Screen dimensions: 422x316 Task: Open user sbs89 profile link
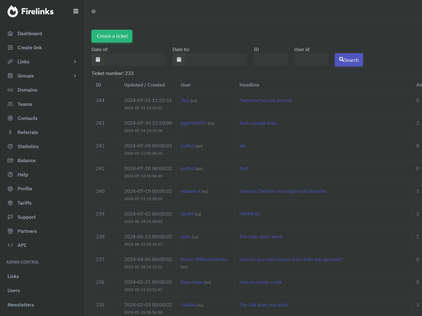(187, 214)
